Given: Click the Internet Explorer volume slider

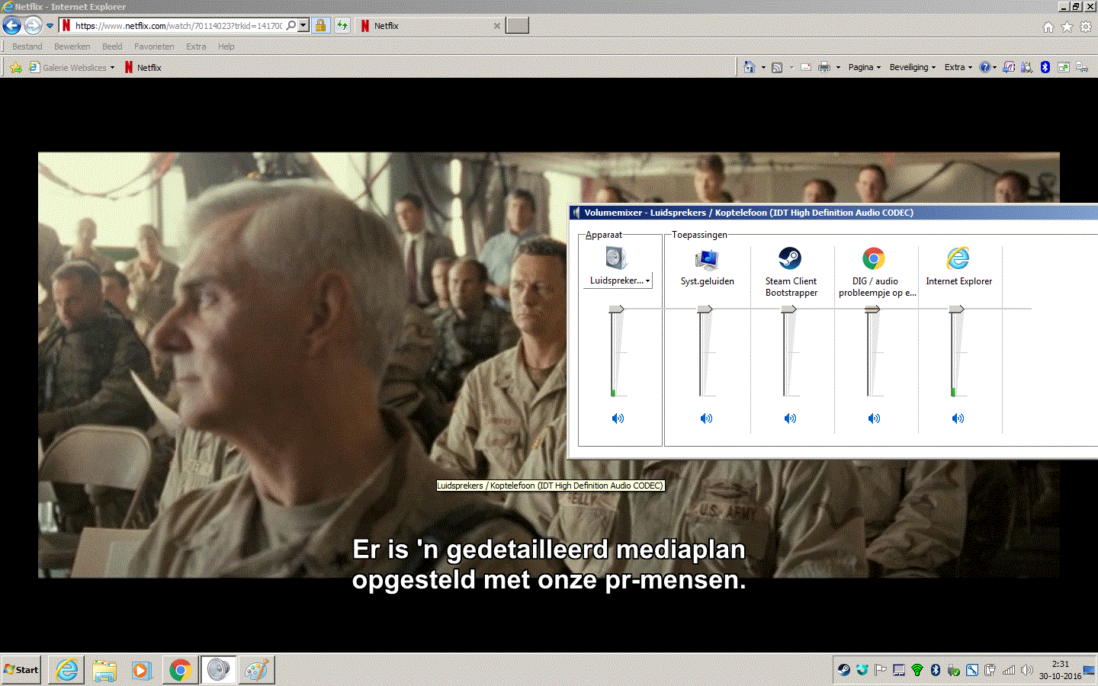Looking at the screenshot, I should (x=956, y=309).
